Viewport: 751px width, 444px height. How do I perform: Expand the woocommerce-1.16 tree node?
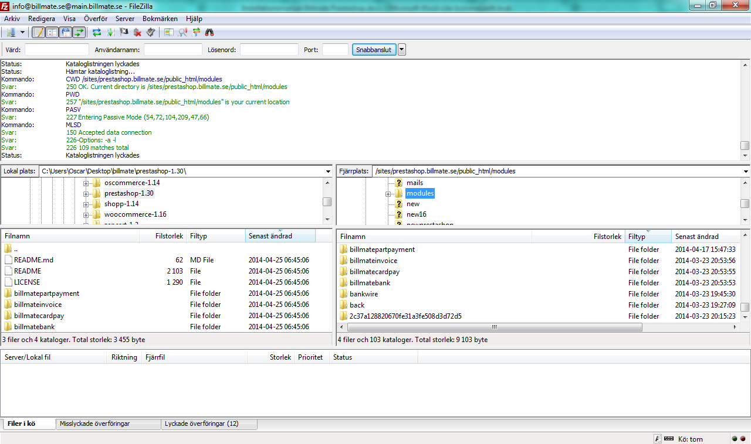pyautogui.click(x=86, y=214)
